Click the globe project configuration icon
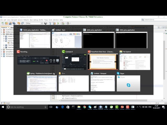 [45, 23]
